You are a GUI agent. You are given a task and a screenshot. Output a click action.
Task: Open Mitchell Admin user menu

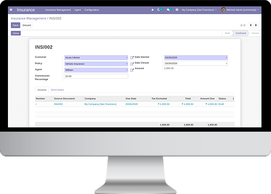point(242,10)
